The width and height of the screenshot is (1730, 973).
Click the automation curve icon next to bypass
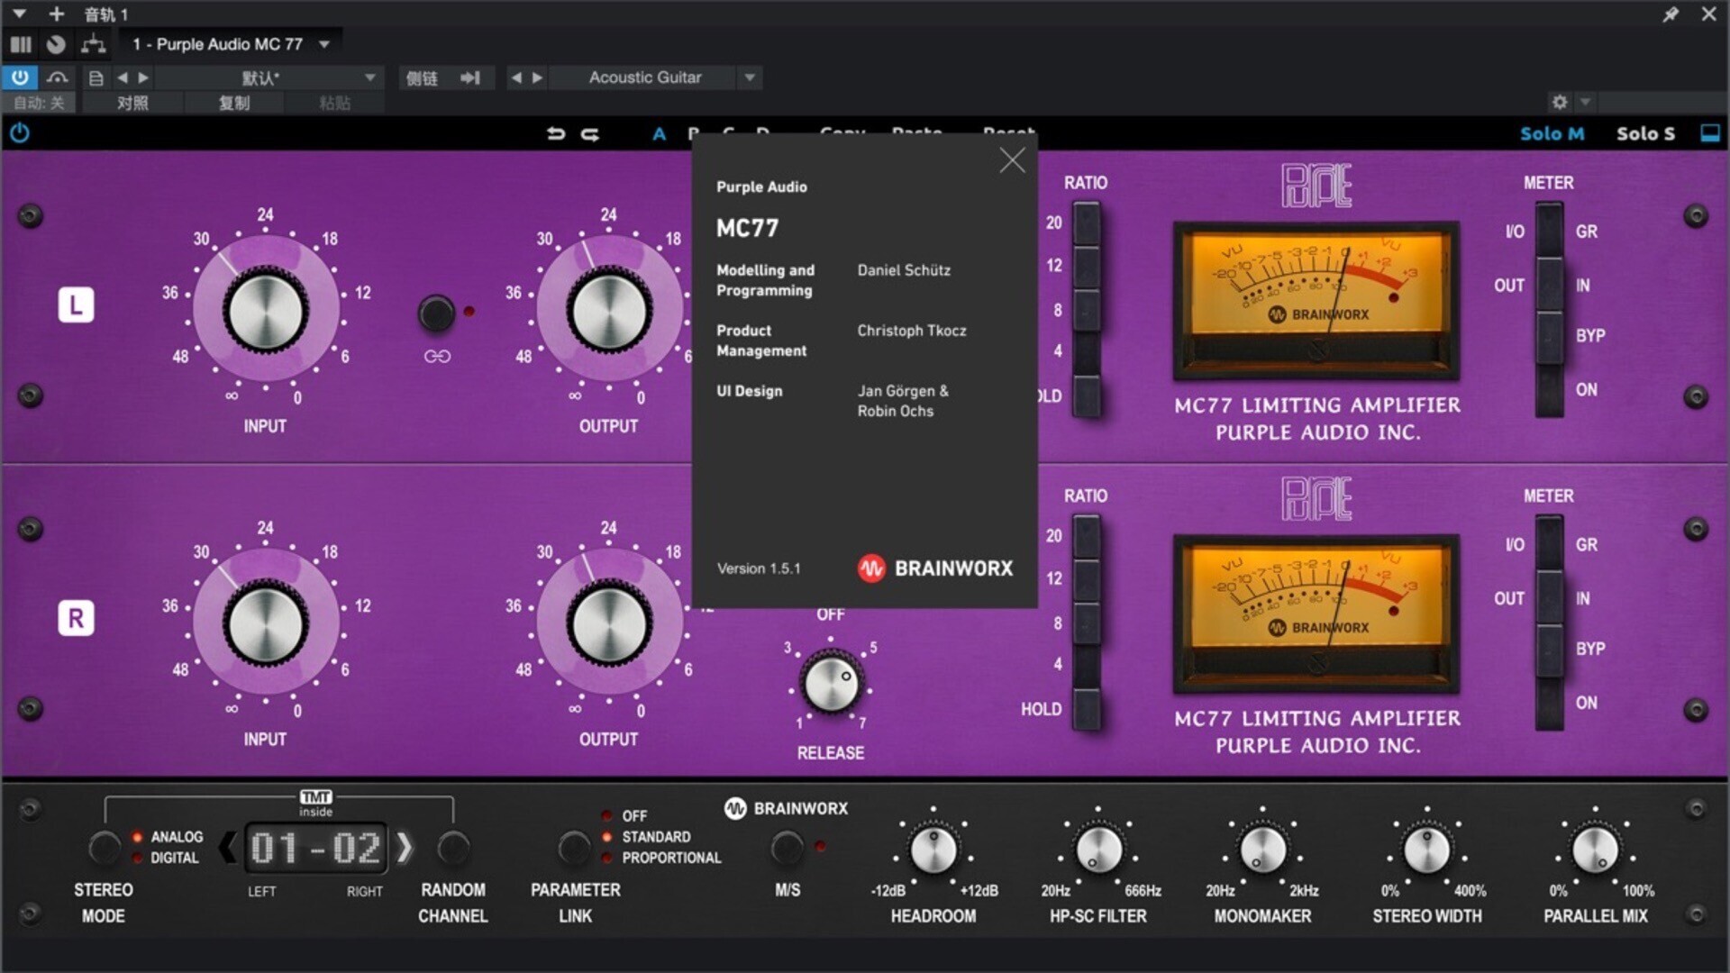pos(58,77)
